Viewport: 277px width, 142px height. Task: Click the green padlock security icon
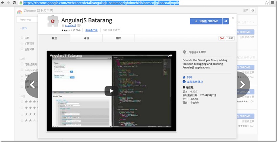[x=21, y=3]
